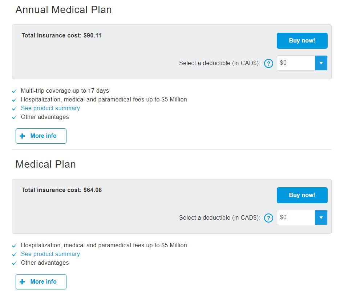Image resolution: width=348 pixels, height=292 pixels.
Task: Click the plus icon on the first More info button
Action: point(23,136)
